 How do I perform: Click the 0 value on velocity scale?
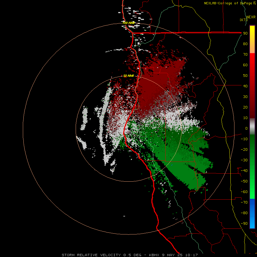point(246,128)
